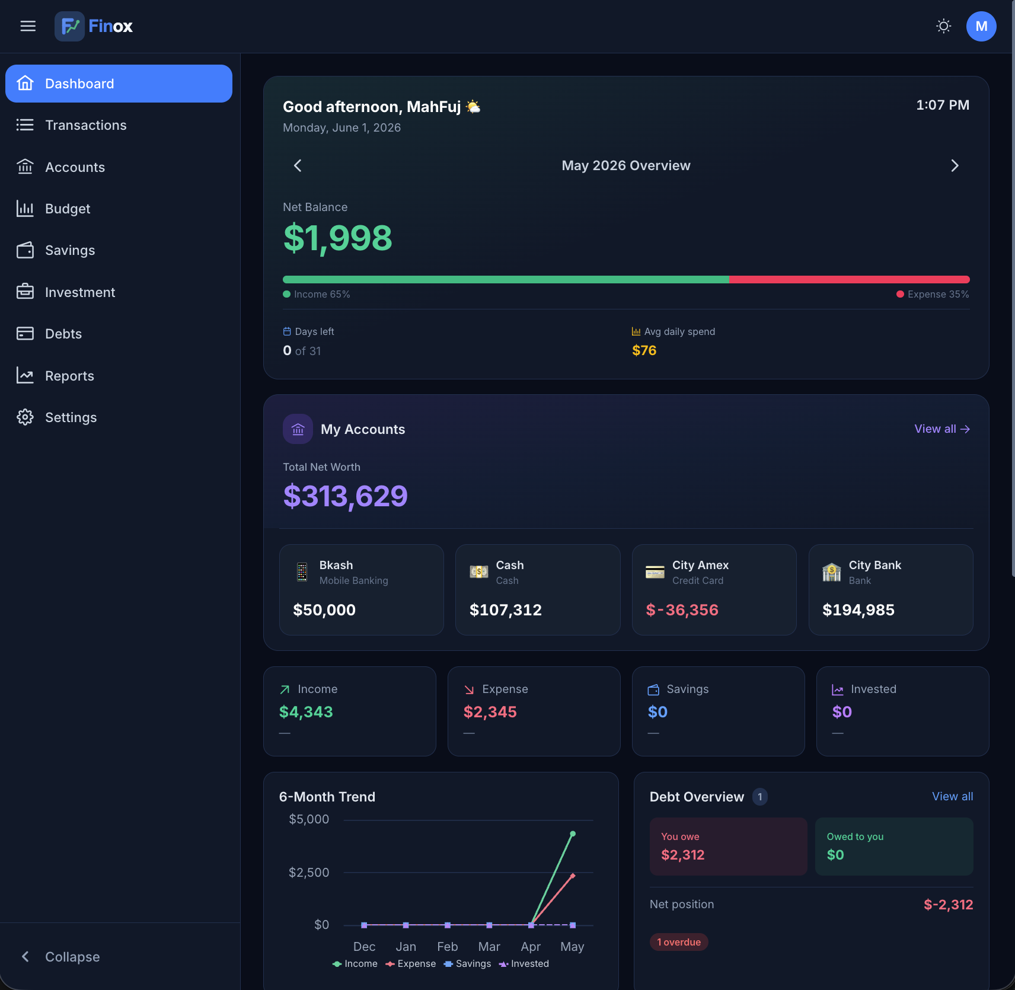This screenshot has width=1015, height=990.
Task: Open Transactions from the sidebar
Action: point(119,125)
